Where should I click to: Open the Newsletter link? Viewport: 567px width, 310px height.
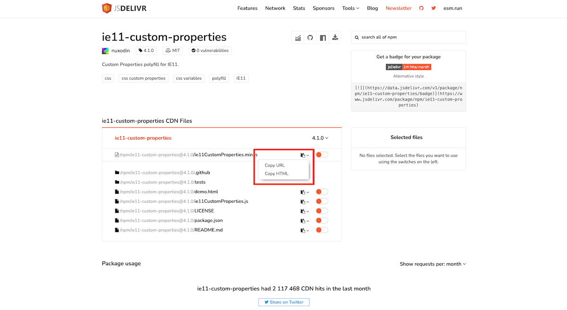(x=398, y=8)
